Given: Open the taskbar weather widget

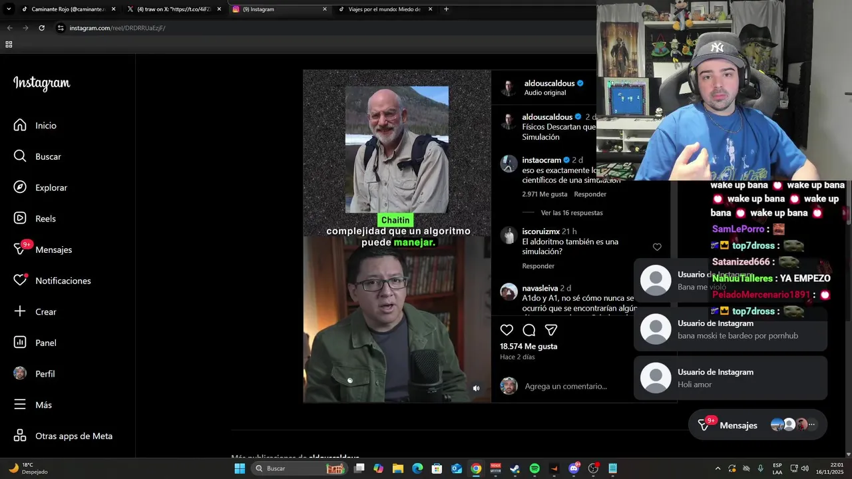Looking at the screenshot, I should pos(28,468).
